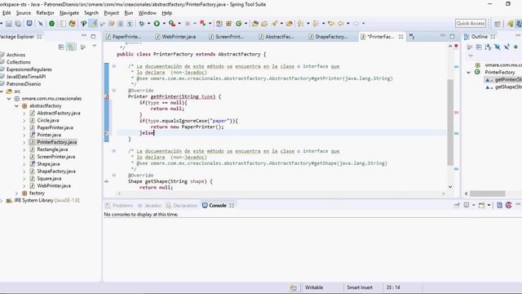
Task: Switch to the WebPrinter.java editor tab
Action: pyautogui.click(x=175, y=37)
